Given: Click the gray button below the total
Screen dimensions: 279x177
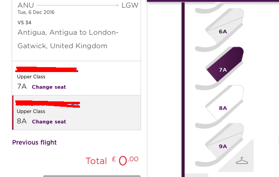Looking at the screenshot, I should (x=92, y=176).
